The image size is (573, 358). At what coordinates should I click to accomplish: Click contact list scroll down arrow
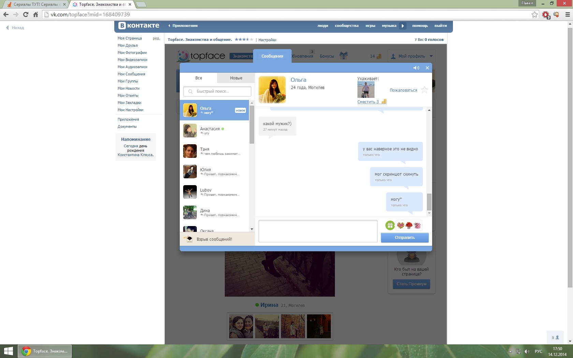[x=252, y=229]
